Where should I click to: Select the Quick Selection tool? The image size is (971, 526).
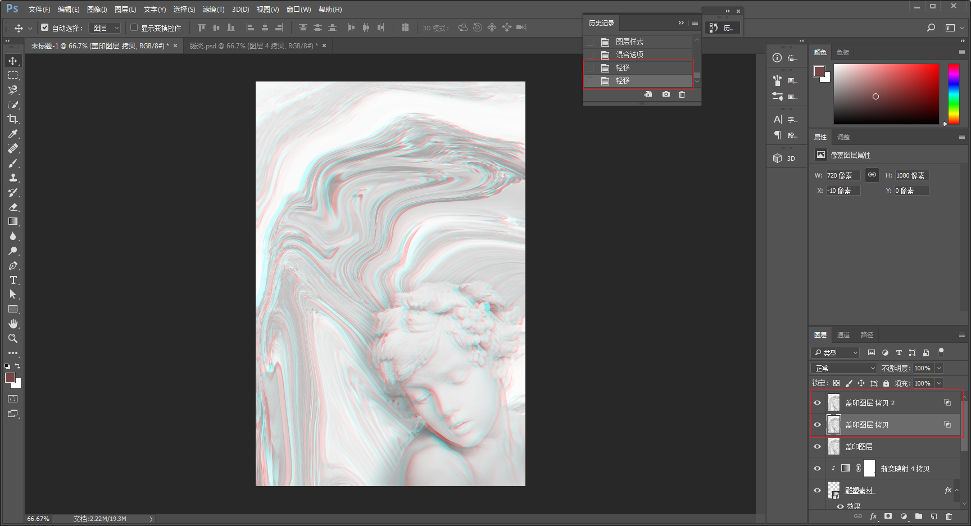click(x=13, y=105)
